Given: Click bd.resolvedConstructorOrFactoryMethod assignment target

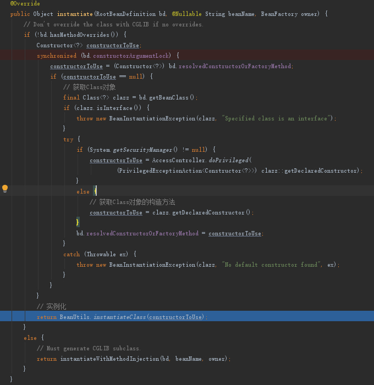Looking at the screenshot, I should pyautogui.click(x=137, y=233).
